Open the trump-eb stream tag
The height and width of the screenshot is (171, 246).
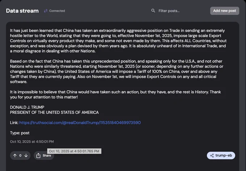click(221, 155)
